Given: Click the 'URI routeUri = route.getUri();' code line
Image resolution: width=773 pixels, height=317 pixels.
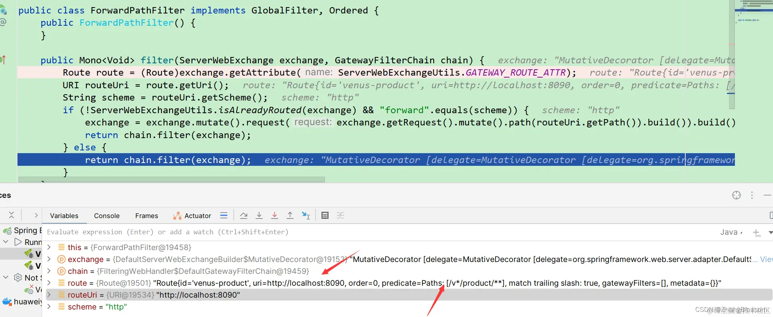Looking at the screenshot, I should (x=146, y=85).
